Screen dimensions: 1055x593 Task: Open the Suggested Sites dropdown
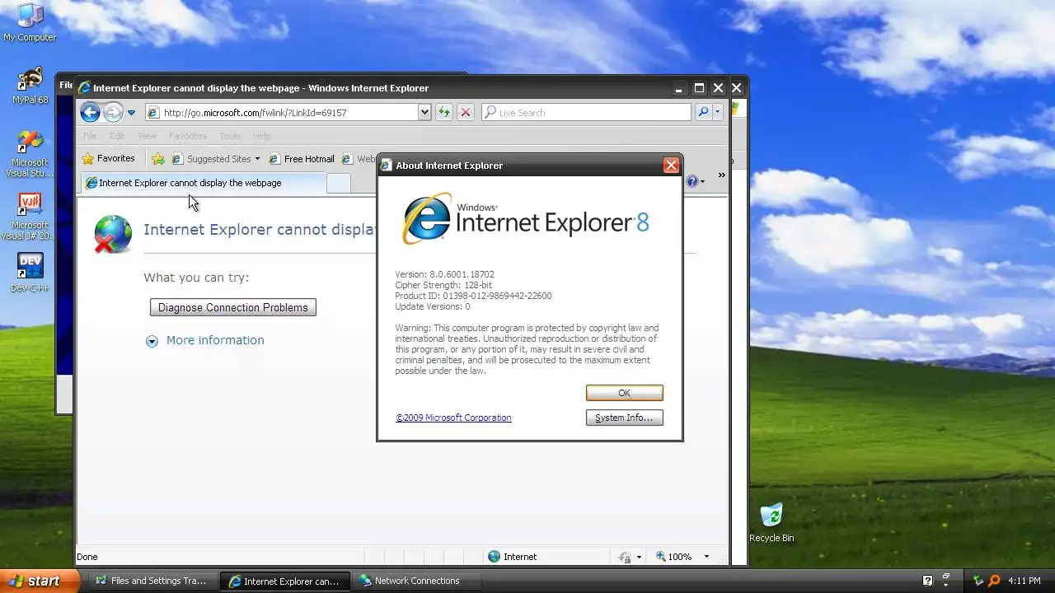[x=216, y=159]
